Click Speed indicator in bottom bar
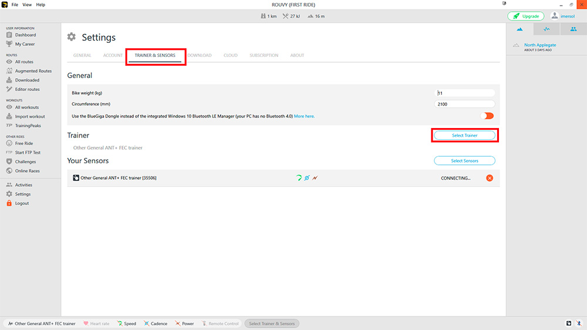 [x=127, y=324]
